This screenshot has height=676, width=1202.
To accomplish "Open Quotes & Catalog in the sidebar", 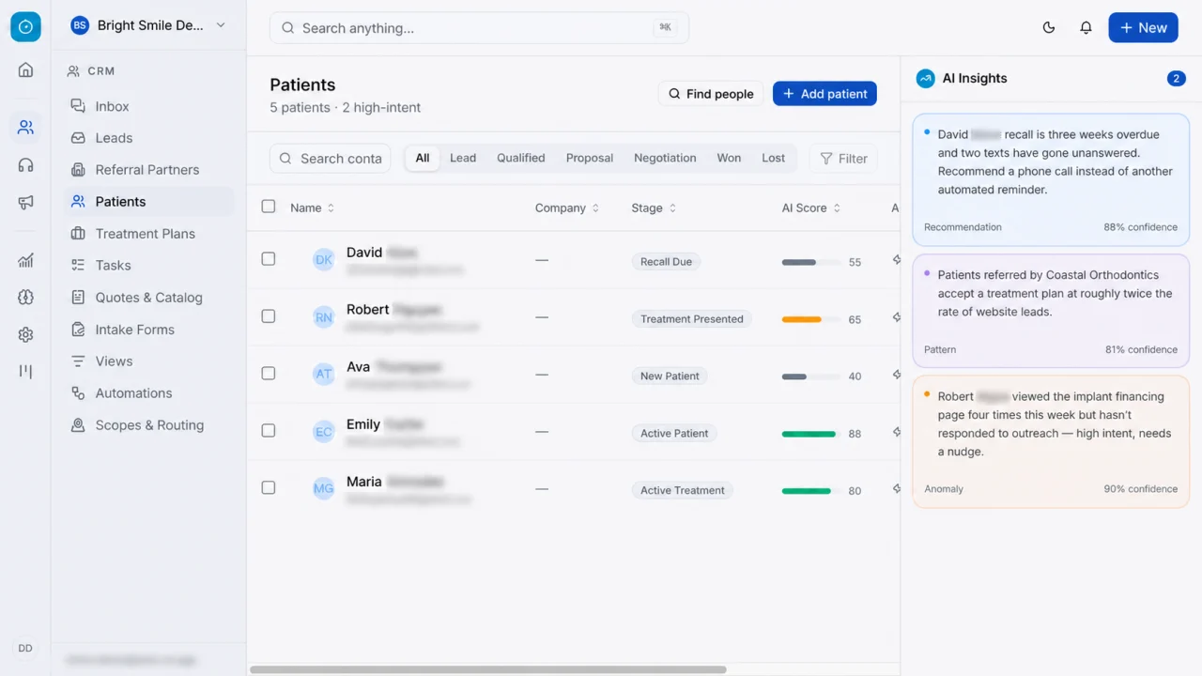I will point(148,298).
